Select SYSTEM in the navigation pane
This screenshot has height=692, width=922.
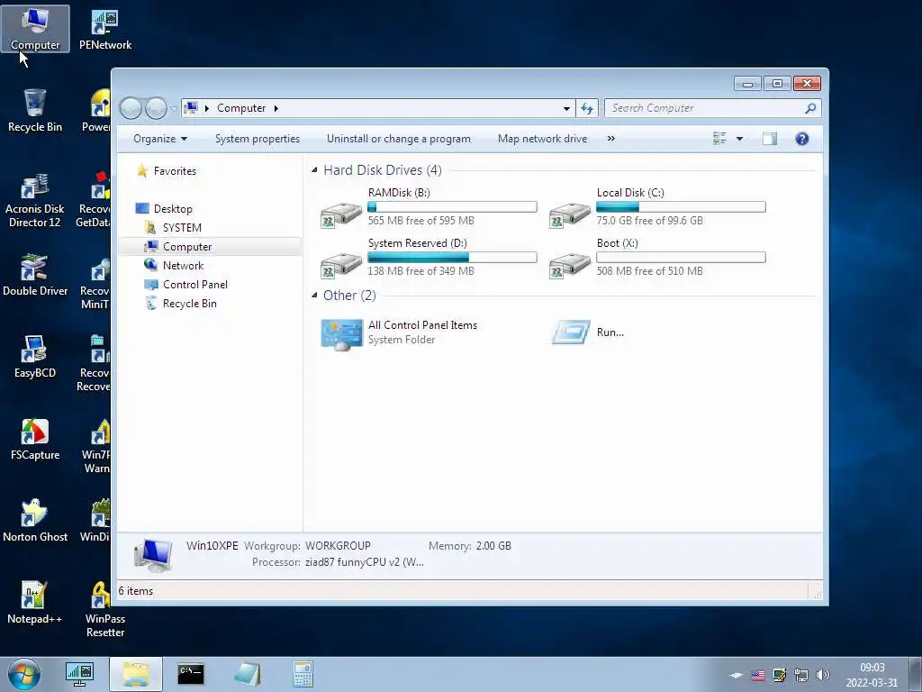(x=182, y=228)
